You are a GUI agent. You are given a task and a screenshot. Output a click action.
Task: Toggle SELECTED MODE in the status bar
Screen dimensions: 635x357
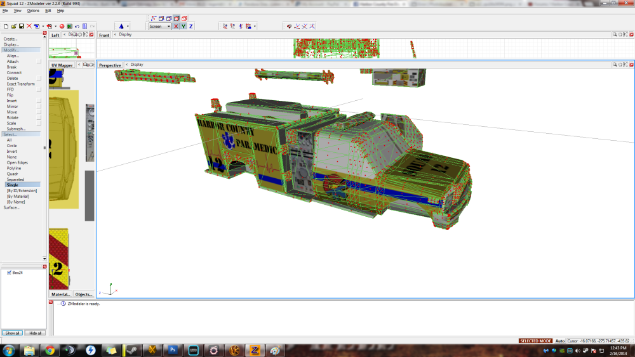(x=535, y=341)
